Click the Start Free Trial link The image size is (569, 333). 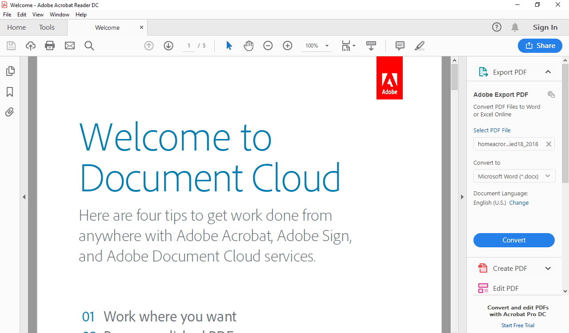pos(517,325)
